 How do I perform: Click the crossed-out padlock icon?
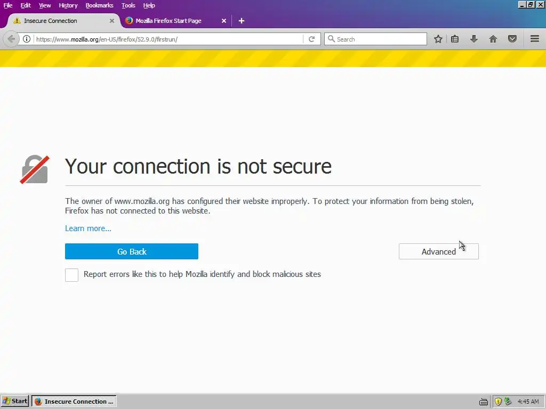(x=35, y=169)
